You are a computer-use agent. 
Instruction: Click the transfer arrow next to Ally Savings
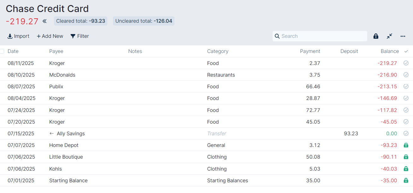(52, 134)
